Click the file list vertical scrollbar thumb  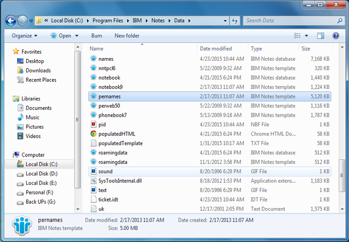tap(342, 176)
